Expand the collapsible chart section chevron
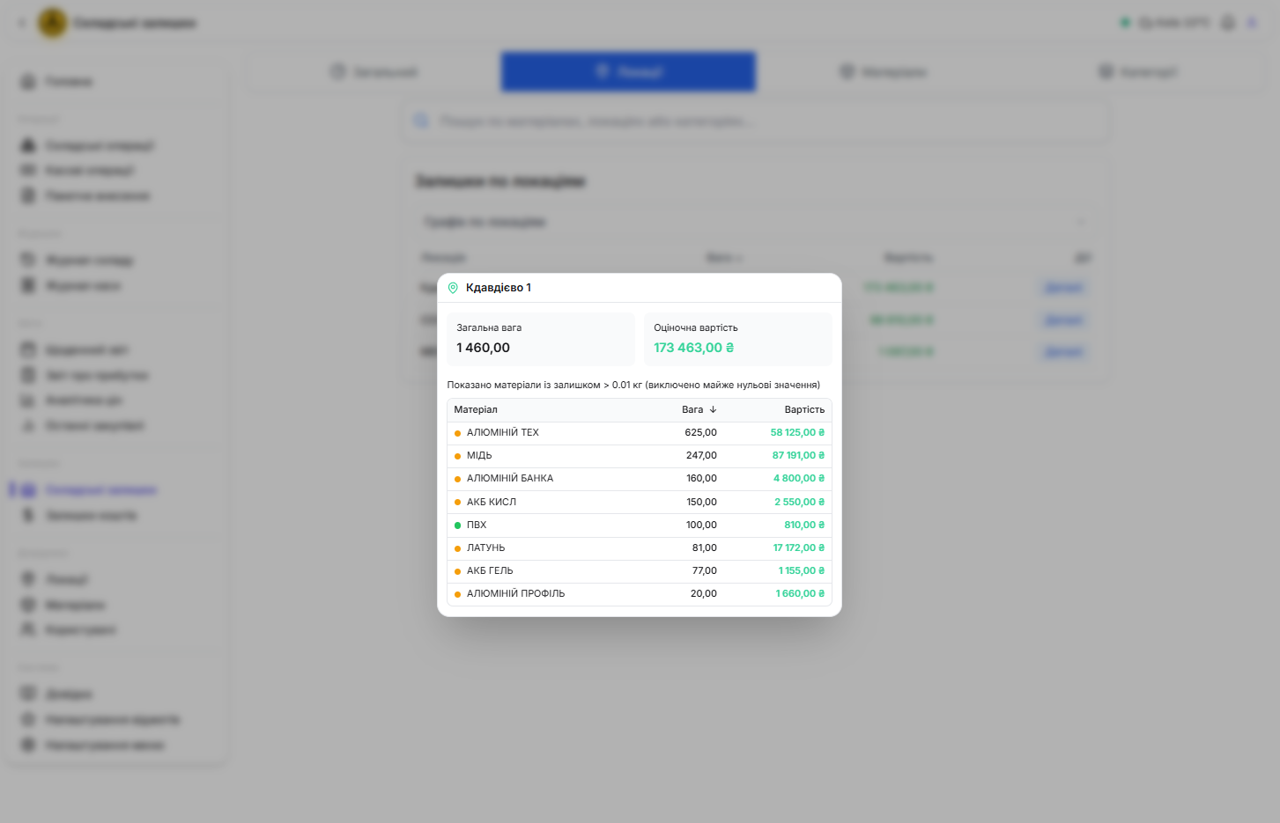 tap(1081, 222)
